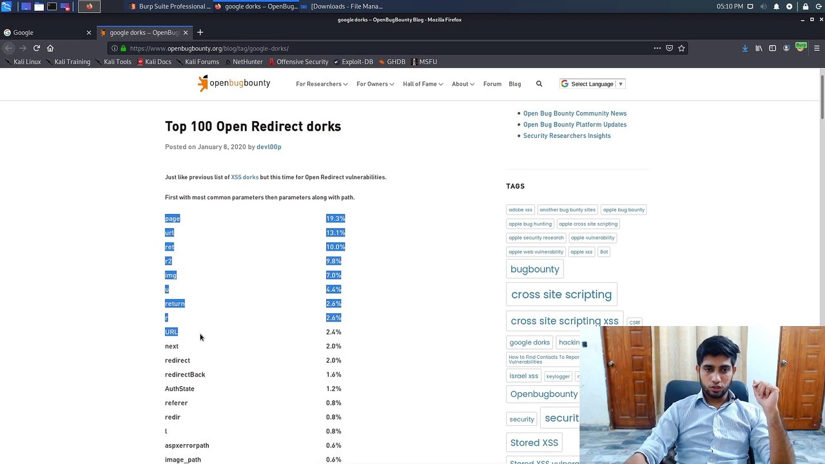Open the notifications bell icon
Screen dimensions: 825x464
[x=776, y=6]
